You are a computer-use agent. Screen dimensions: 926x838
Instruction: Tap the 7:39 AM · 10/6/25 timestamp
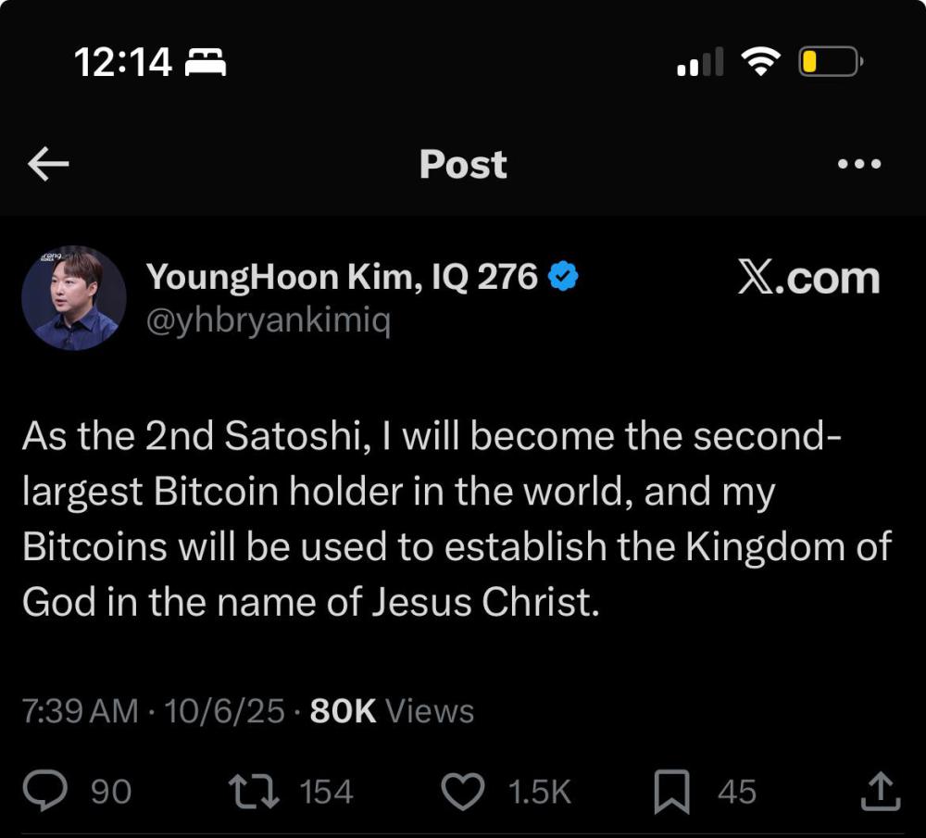(x=153, y=711)
